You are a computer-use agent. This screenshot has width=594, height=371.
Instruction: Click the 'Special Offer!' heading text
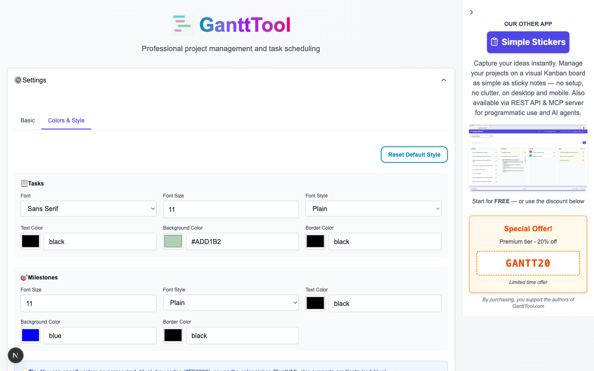coord(528,229)
